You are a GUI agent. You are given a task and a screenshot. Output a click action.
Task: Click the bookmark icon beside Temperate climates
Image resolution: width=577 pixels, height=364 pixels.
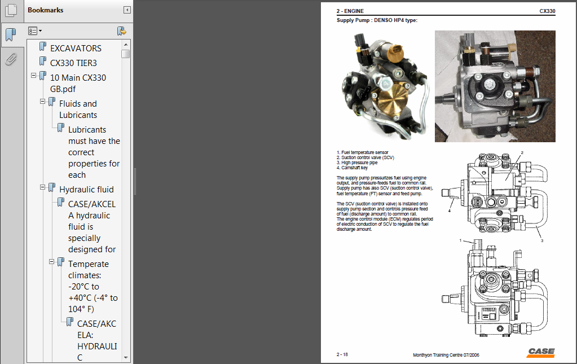tap(61, 262)
